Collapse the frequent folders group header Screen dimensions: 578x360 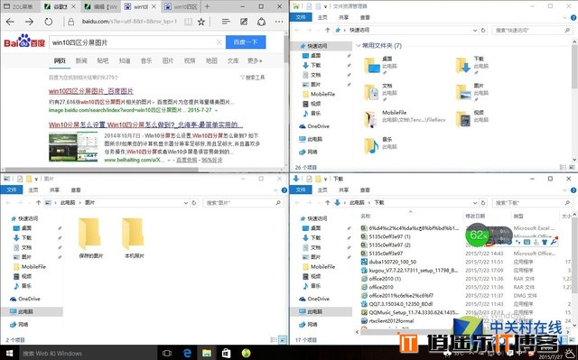[x=379, y=46]
